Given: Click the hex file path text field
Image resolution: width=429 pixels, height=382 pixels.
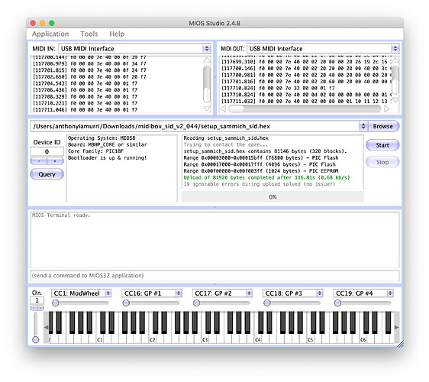Looking at the screenshot, I should pos(195,126).
